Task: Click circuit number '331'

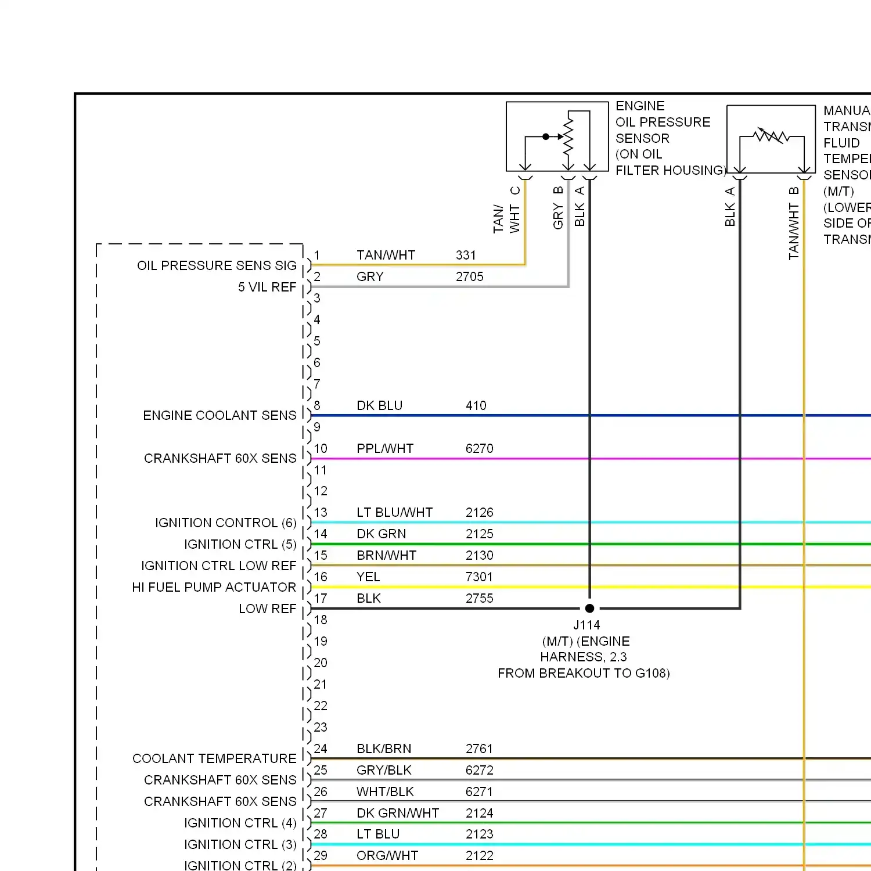Action: point(466,255)
